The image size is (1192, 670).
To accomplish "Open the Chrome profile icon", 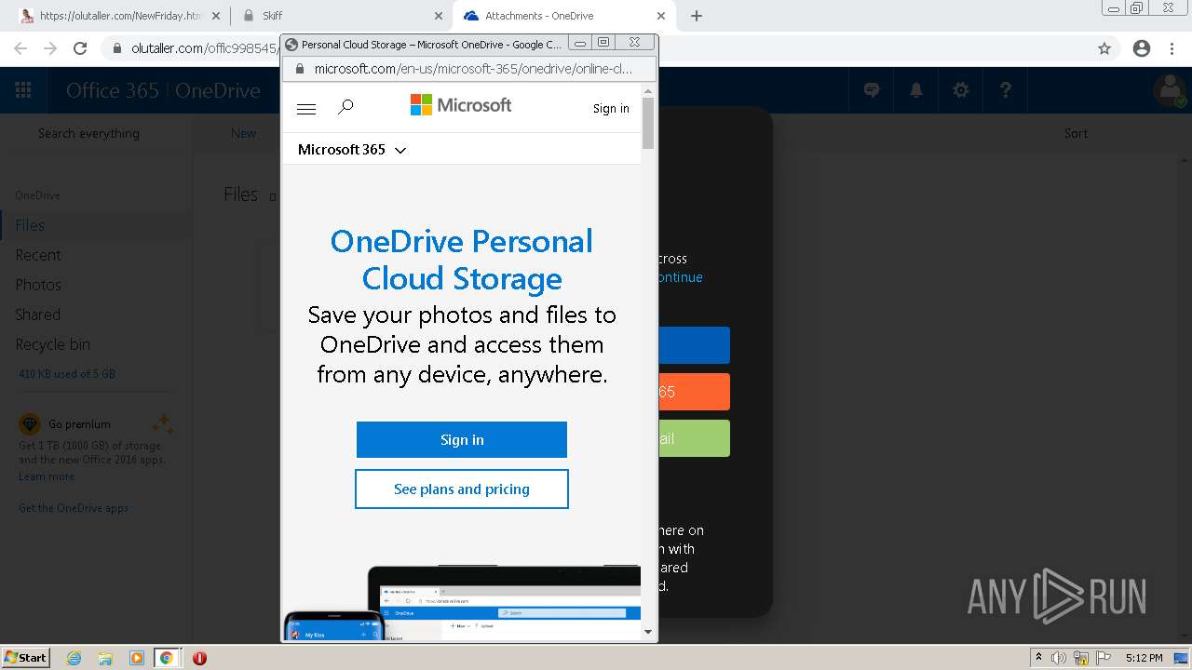I will (1142, 48).
